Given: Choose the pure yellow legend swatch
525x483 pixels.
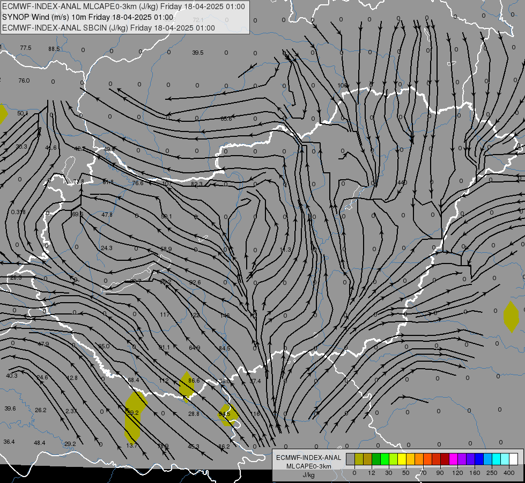Looking at the screenshot, I should tap(402, 459).
